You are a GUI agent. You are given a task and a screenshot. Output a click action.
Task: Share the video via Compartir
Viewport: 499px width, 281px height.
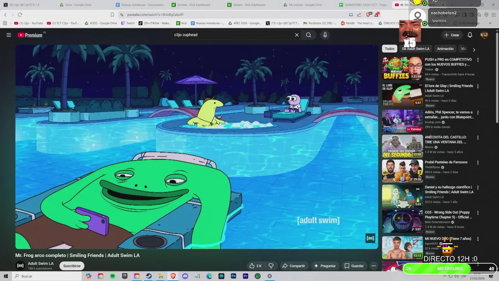294,266
